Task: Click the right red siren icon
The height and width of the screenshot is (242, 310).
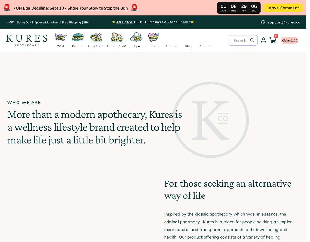Action: point(134,8)
